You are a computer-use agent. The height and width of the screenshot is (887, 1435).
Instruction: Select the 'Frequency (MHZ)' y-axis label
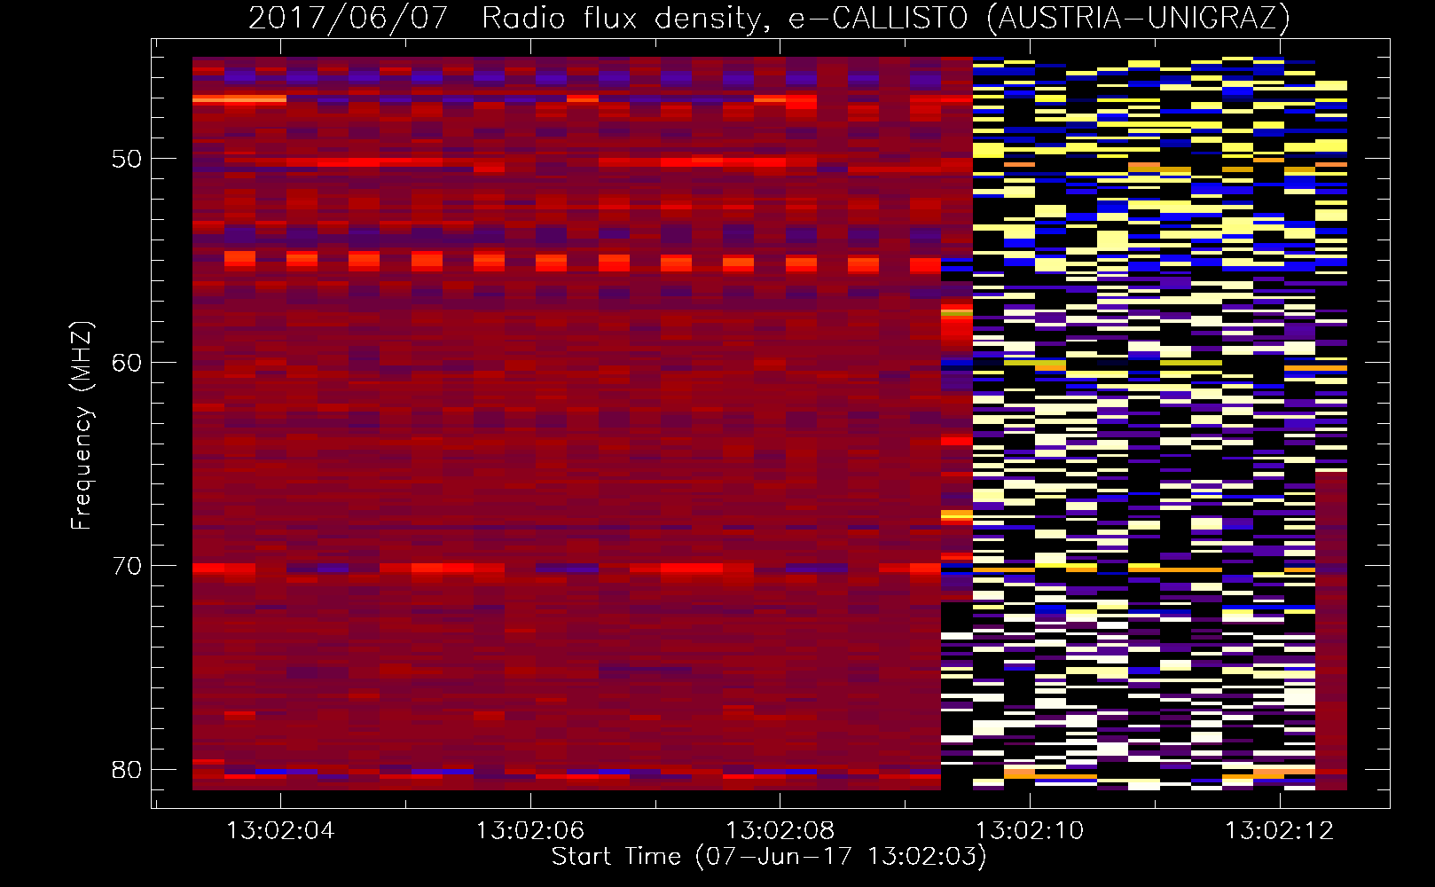pyautogui.click(x=82, y=426)
